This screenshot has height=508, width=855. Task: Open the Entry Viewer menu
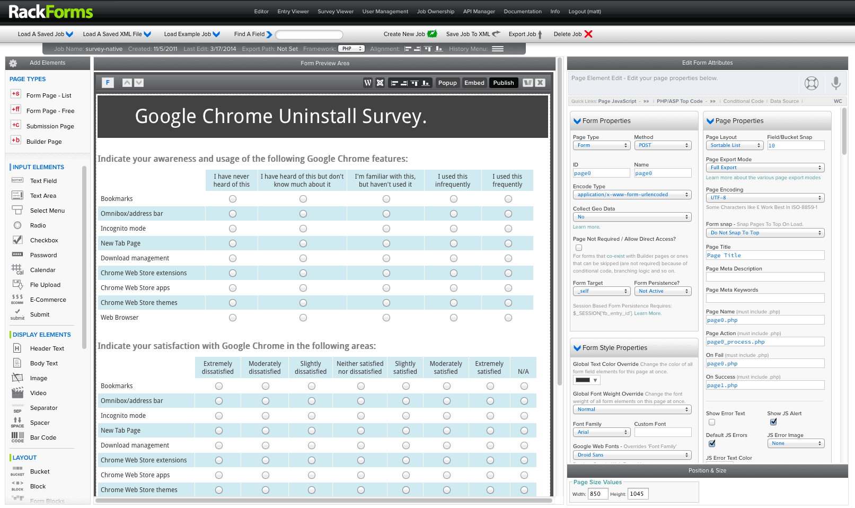click(x=293, y=11)
